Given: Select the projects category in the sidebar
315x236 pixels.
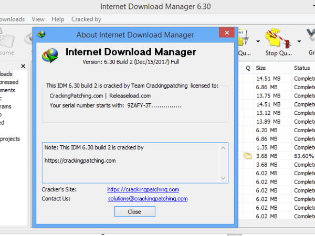Looking at the screenshot, I should [10, 139].
